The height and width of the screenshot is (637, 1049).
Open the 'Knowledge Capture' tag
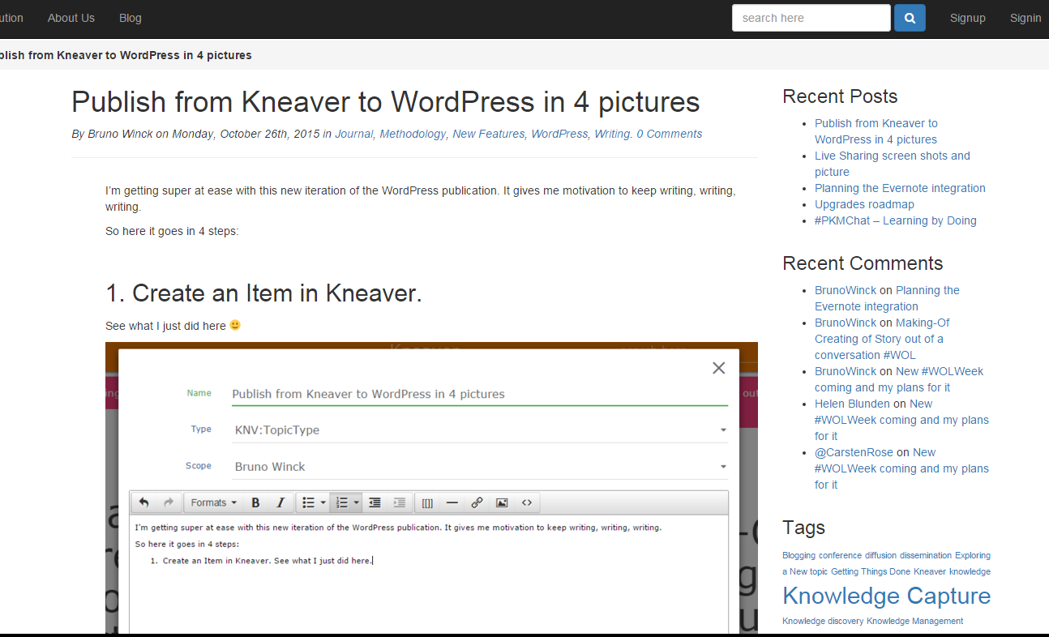click(x=886, y=596)
